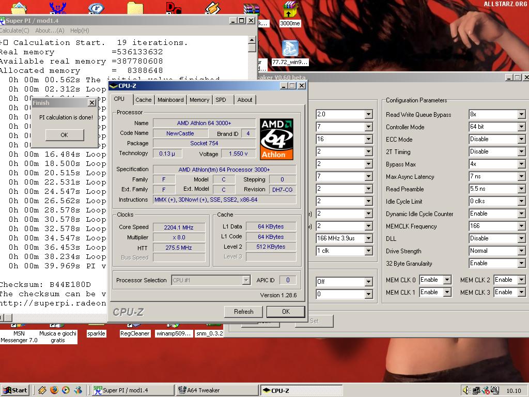Launch Firefox from the quick launch bar
Viewport: 529px width, 397px height.
tap(54, 390)
